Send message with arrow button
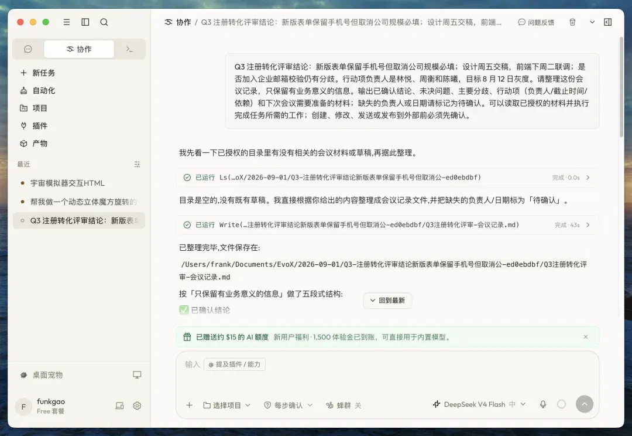Viewport: 632px width, 436px height. (585, 404)
